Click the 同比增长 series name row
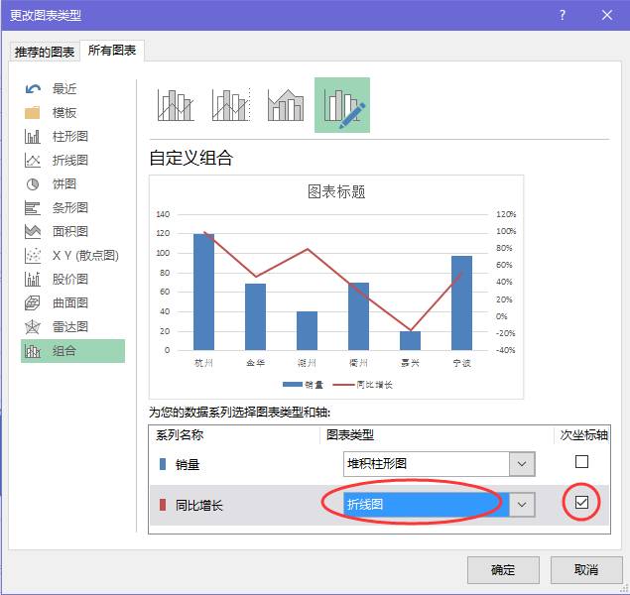 [x=198, y=506]
